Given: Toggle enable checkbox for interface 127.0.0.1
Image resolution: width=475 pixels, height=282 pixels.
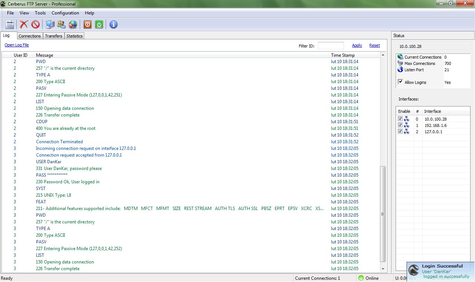Looking at the screenshot, I should click(400, 131).
